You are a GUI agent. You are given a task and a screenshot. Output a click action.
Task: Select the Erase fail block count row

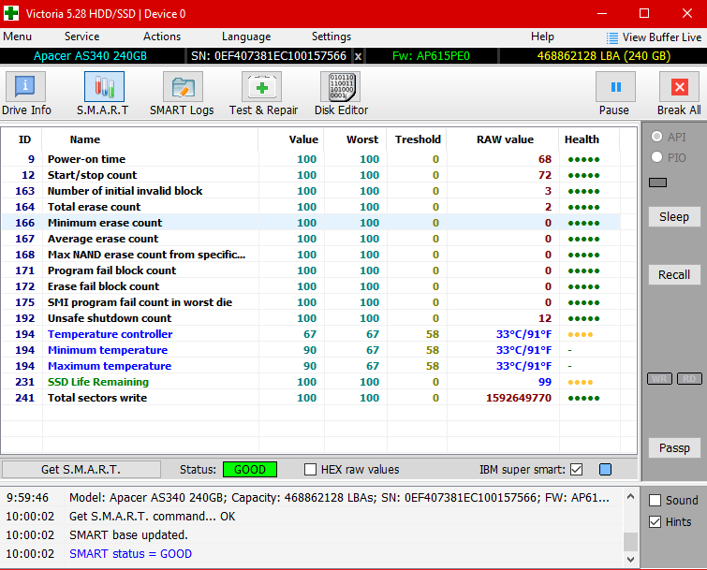311,286
